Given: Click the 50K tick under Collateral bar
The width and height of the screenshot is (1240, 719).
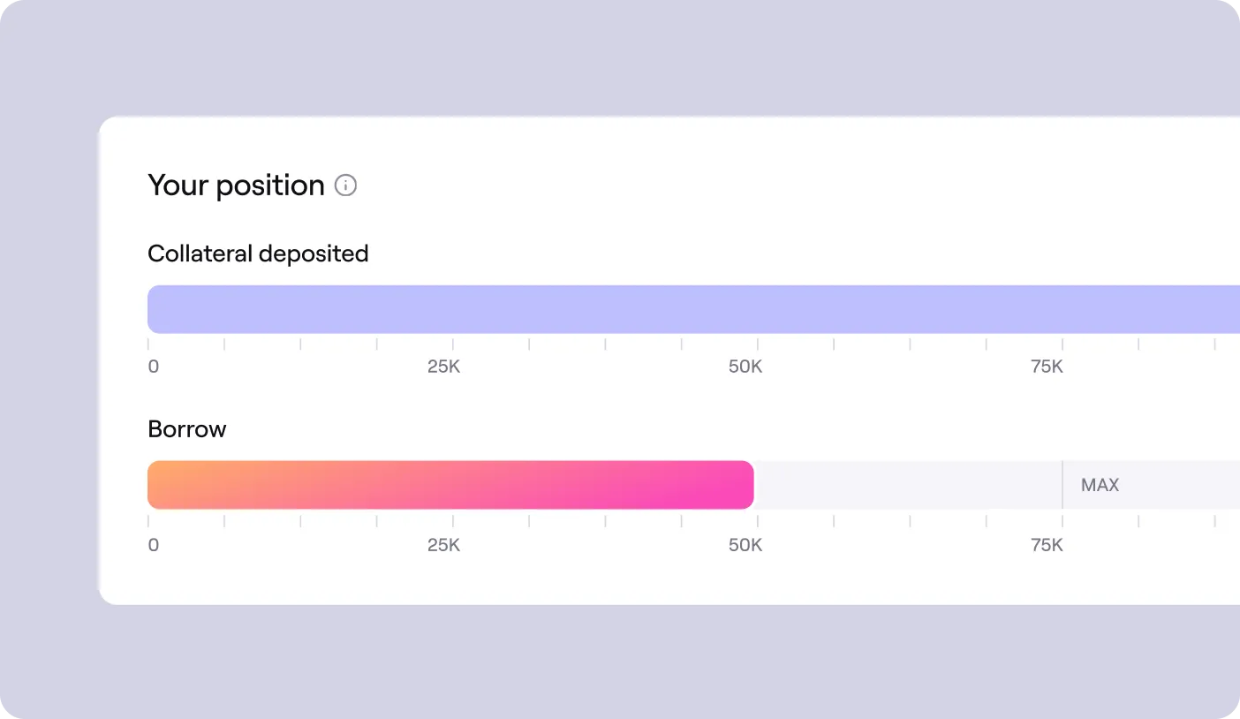Looking at the screenshot, I should point(745,367).
